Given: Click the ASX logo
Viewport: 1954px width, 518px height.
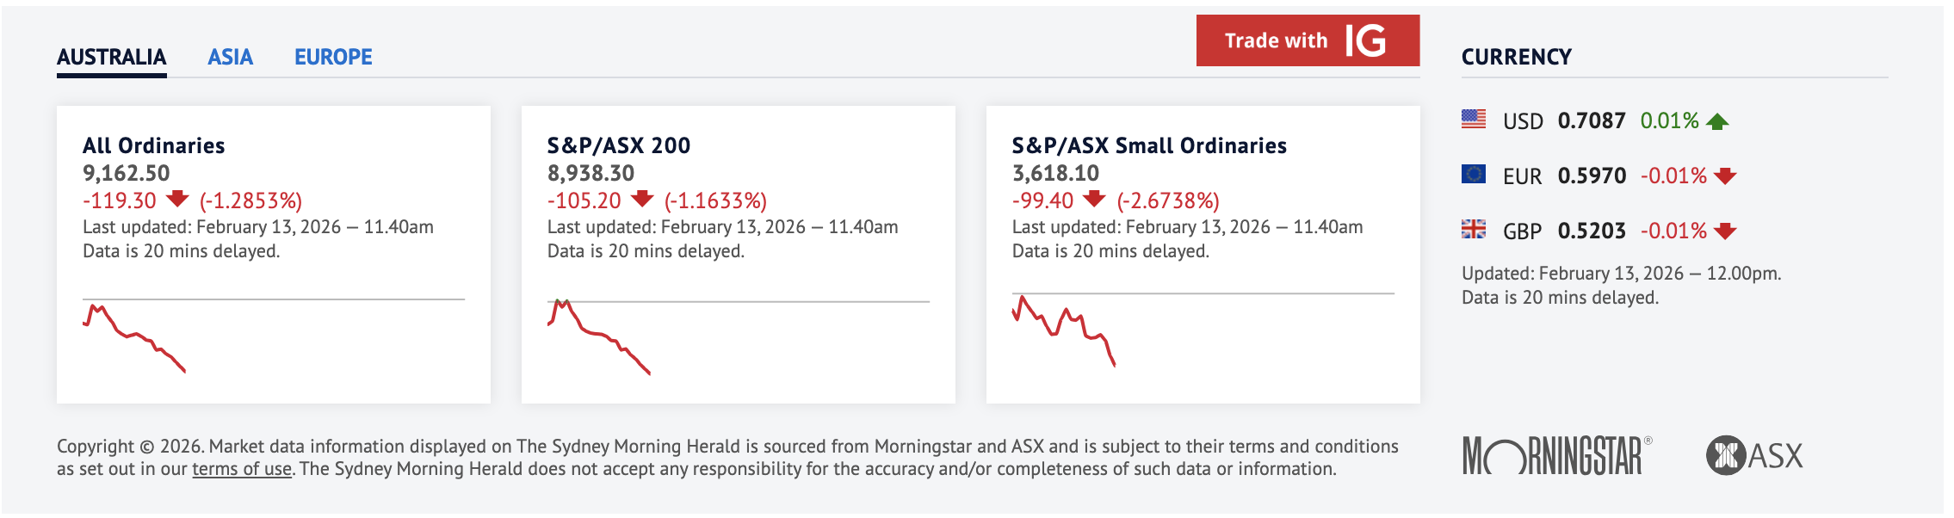Looking at the screenshot, I should (x=1754, y=456).
